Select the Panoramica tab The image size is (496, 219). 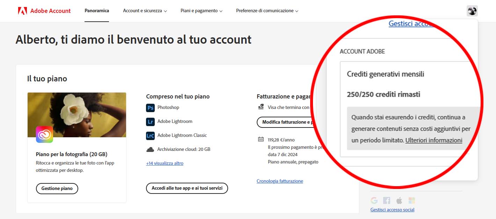coord(97,11)
